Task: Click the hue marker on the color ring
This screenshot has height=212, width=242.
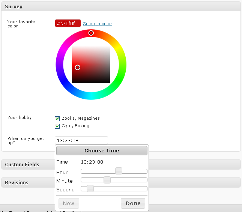Action: point(91,33)
